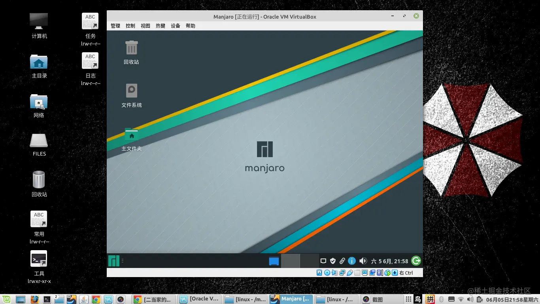Select the 计算机 icon on host desktop
This screenshot has width=540, height=304.
[39, 26]
